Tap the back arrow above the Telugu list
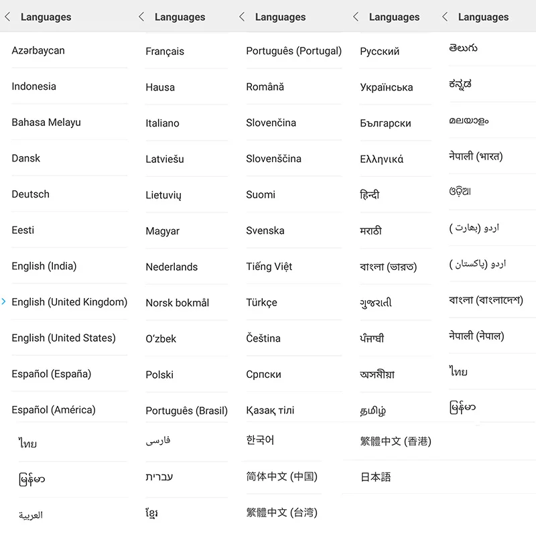This screenshot has height=536, width=536. tap(445, 17)
